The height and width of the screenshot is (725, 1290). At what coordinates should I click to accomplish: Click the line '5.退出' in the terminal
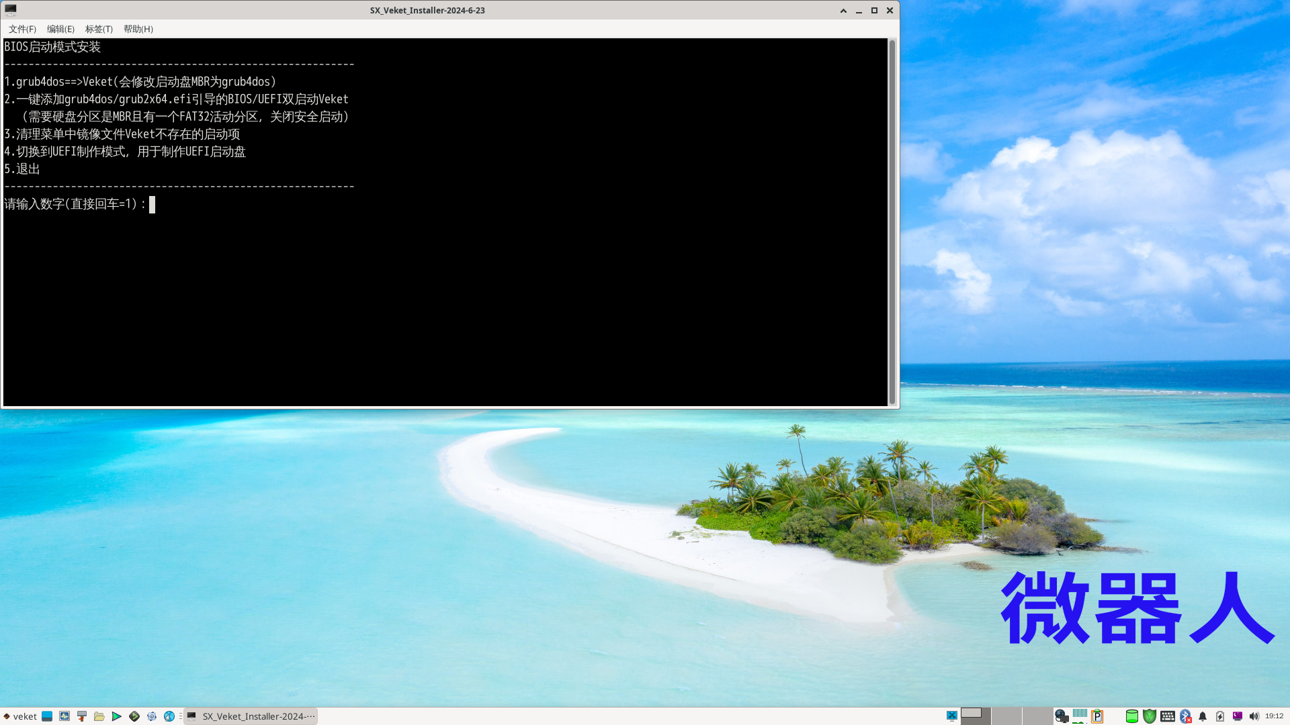coord(22,169)
